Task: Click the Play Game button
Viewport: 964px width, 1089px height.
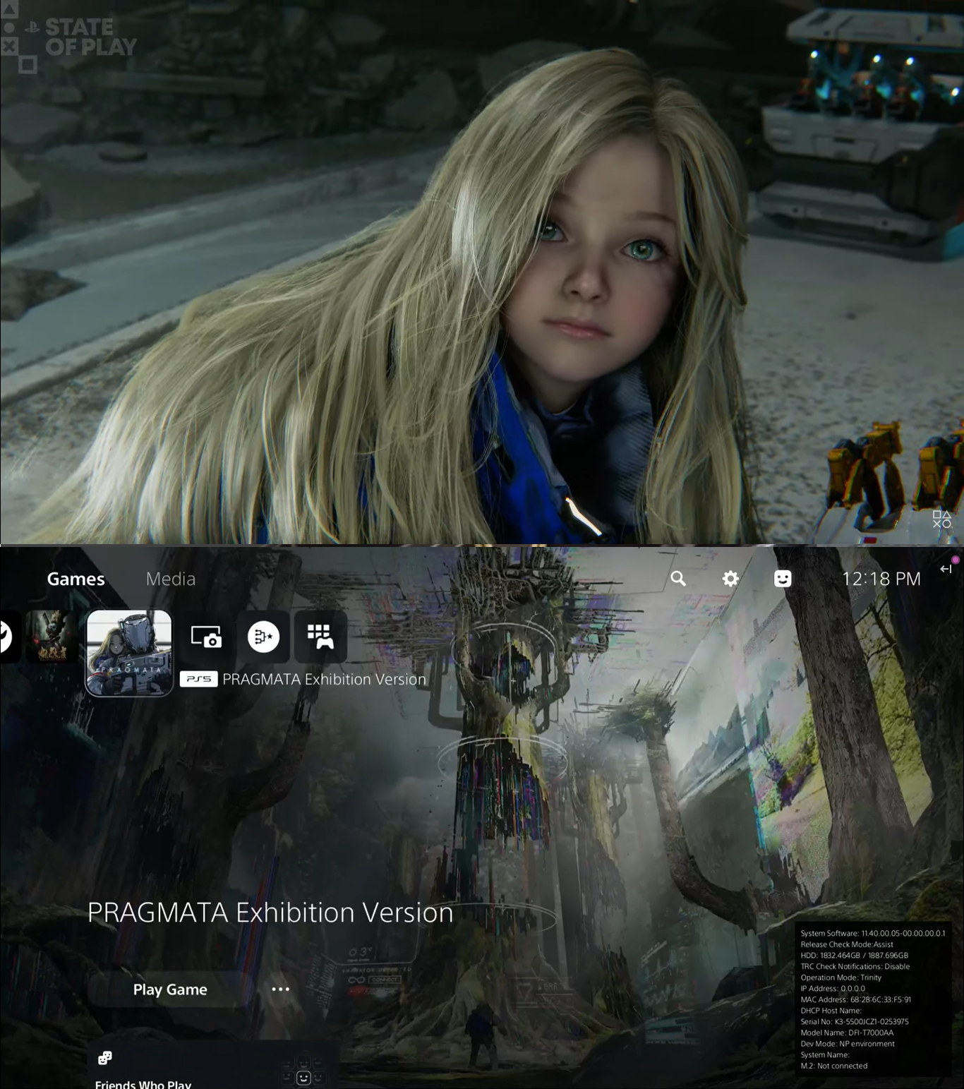Action: pyautogui.click(x=170, y=989)
